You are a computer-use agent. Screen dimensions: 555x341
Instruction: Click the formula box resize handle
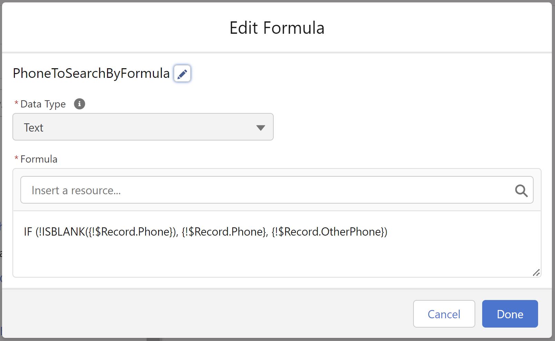coord(536,273)
